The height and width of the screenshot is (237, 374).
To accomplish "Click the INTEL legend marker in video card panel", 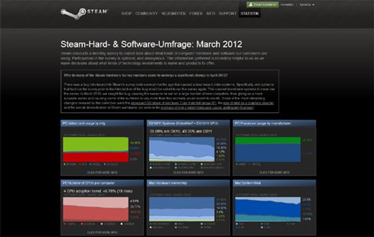I will 90,165.
